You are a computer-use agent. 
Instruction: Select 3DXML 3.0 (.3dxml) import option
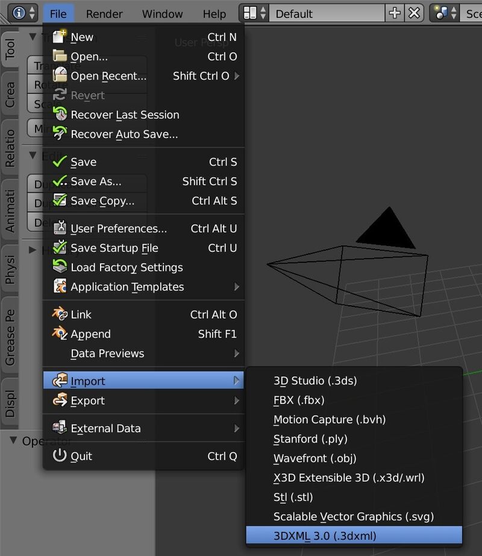click(x=325, y=535)
